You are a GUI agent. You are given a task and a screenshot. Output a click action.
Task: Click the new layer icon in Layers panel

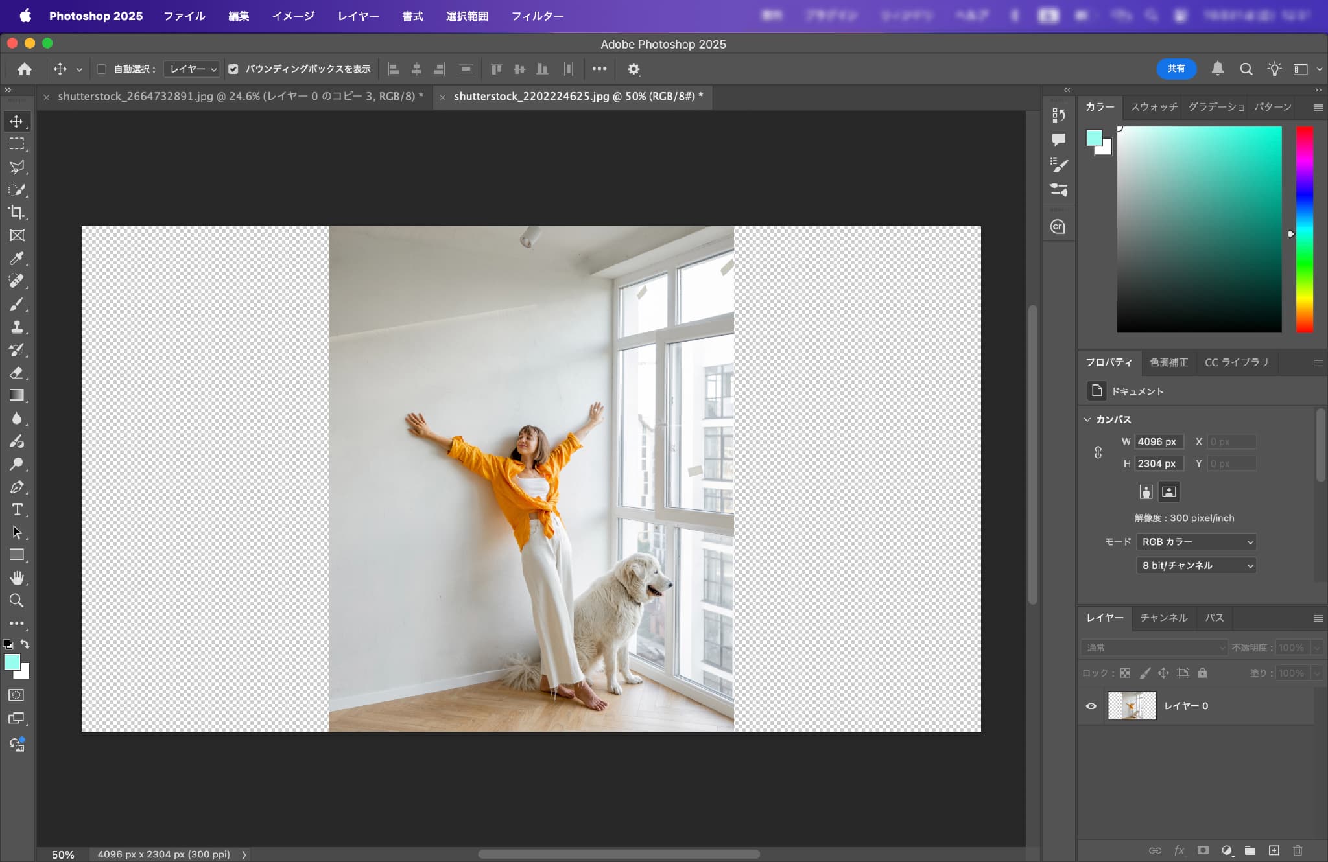coord(1274,850)
